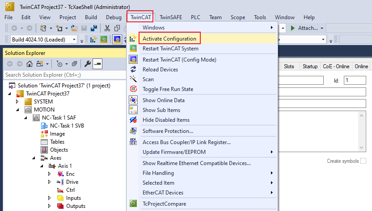Screen dimensions: 372x211
Task: Click the Show Sub Items icon
Action: (x=133, y=110)
